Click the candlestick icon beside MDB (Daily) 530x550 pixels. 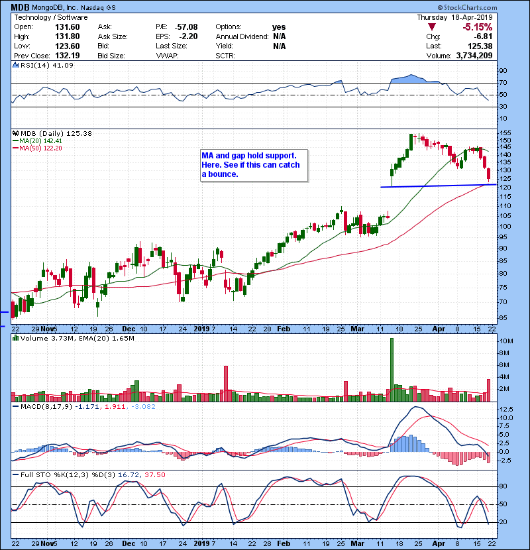(15, 133)
